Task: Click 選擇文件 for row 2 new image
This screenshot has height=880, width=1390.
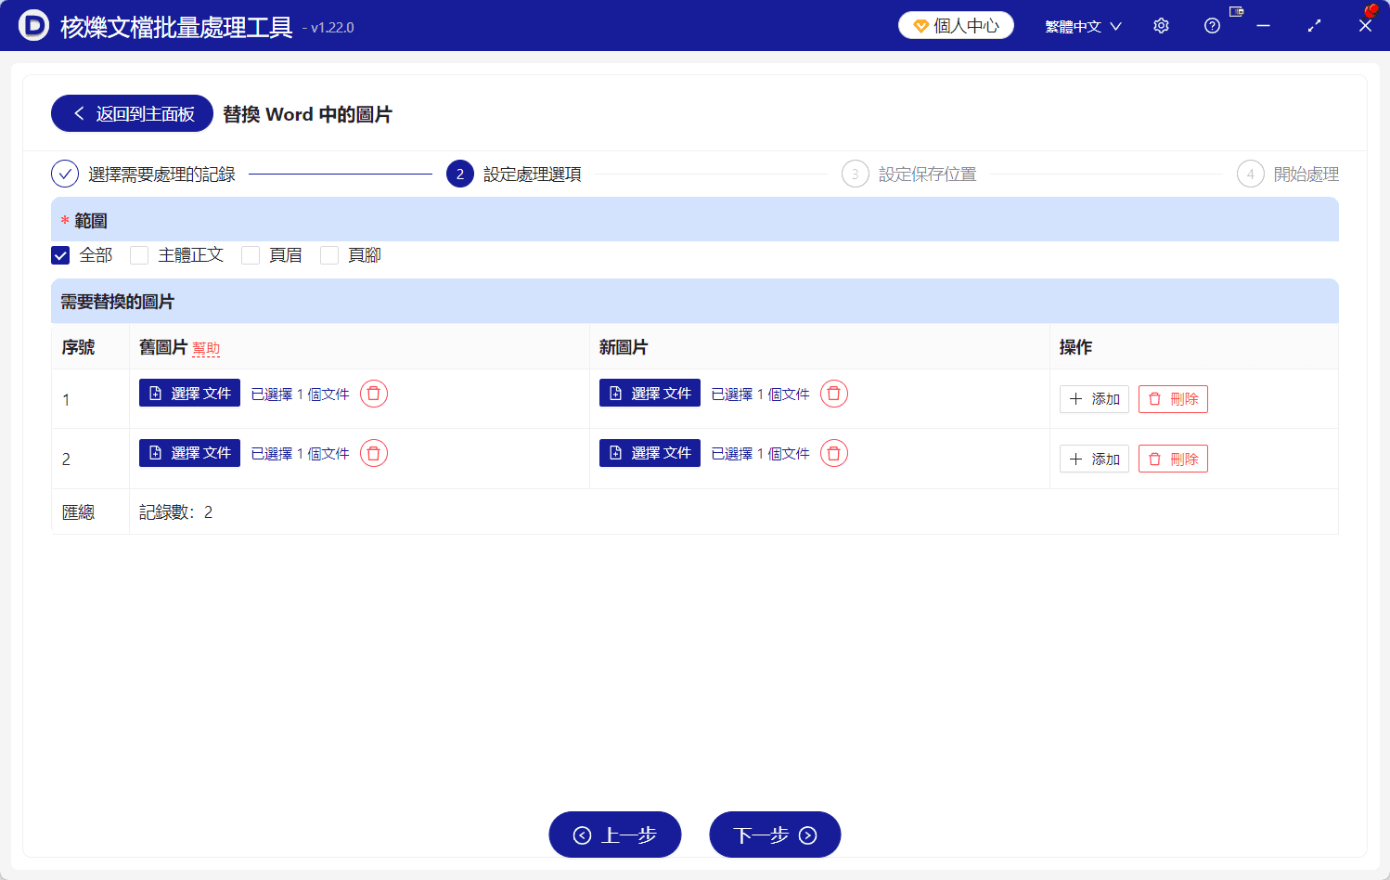Action: [650, 452]
